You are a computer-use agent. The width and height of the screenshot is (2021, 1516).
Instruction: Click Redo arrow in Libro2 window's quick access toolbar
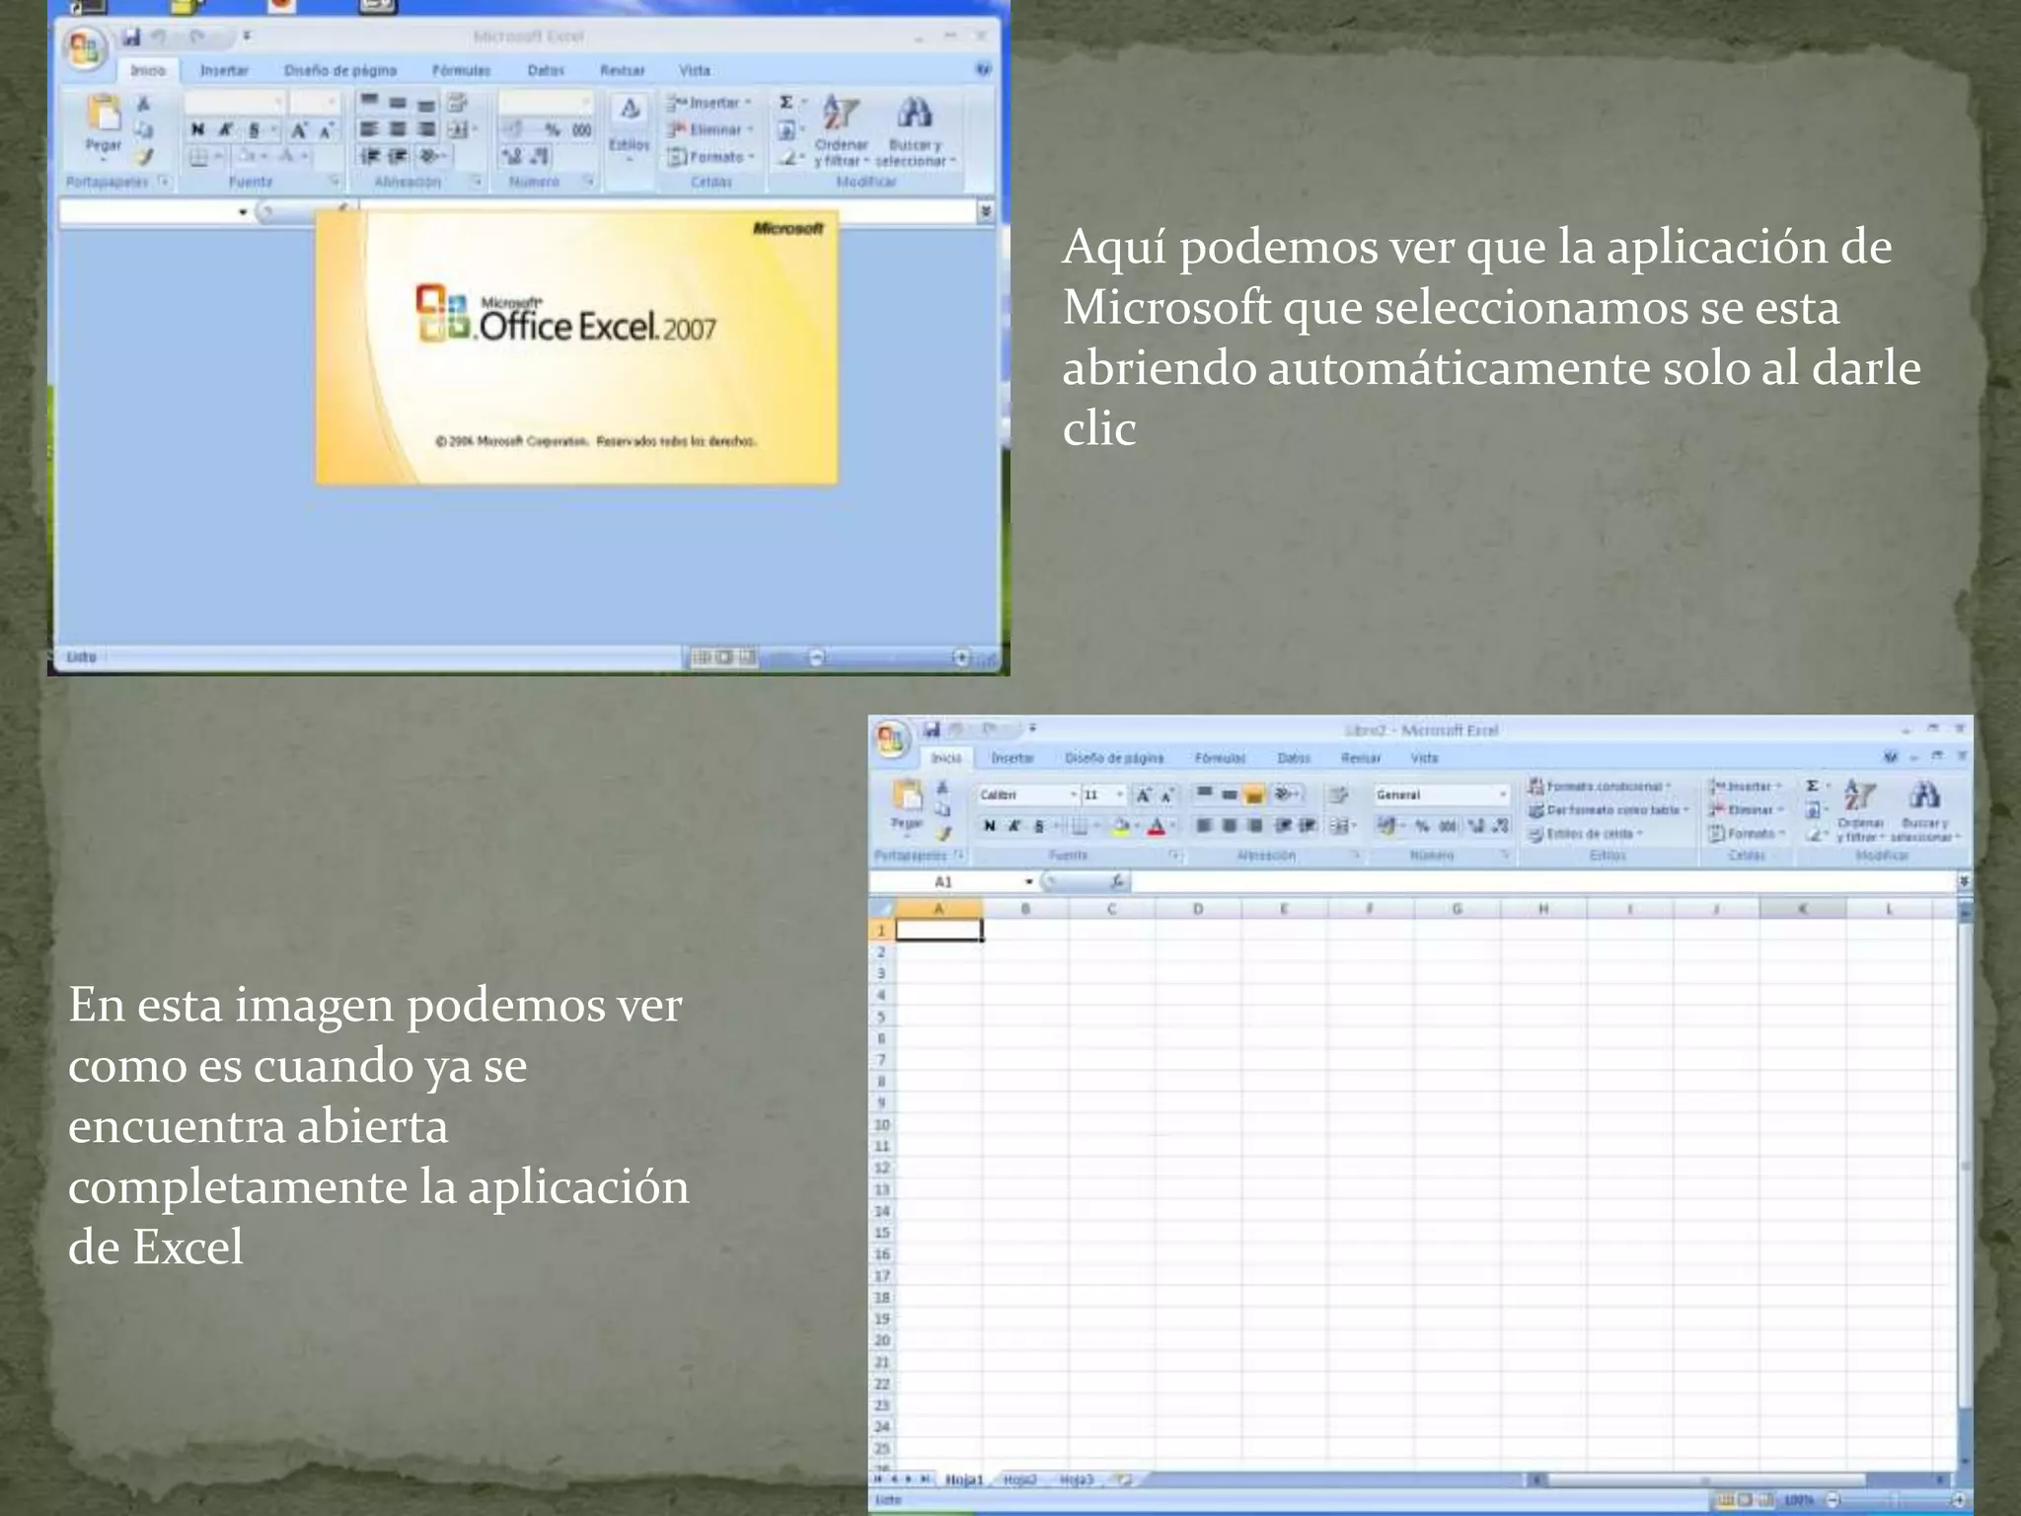pos(989,729)
